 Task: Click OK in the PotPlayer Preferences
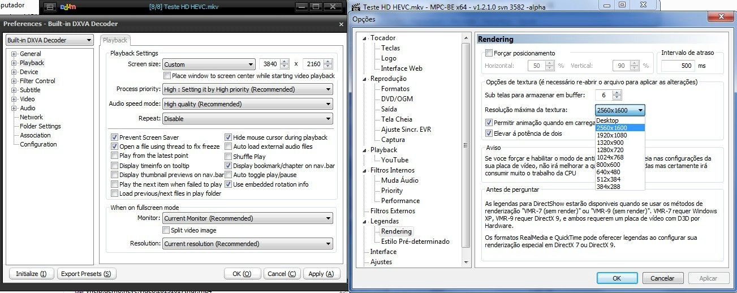click(x=242, y=274)
